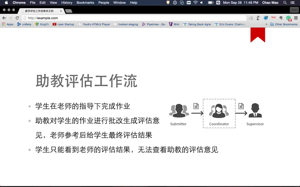Click the document icon between Coordinator and Supervisor
This screenshot has height=187, width=300.
(241, 106)
